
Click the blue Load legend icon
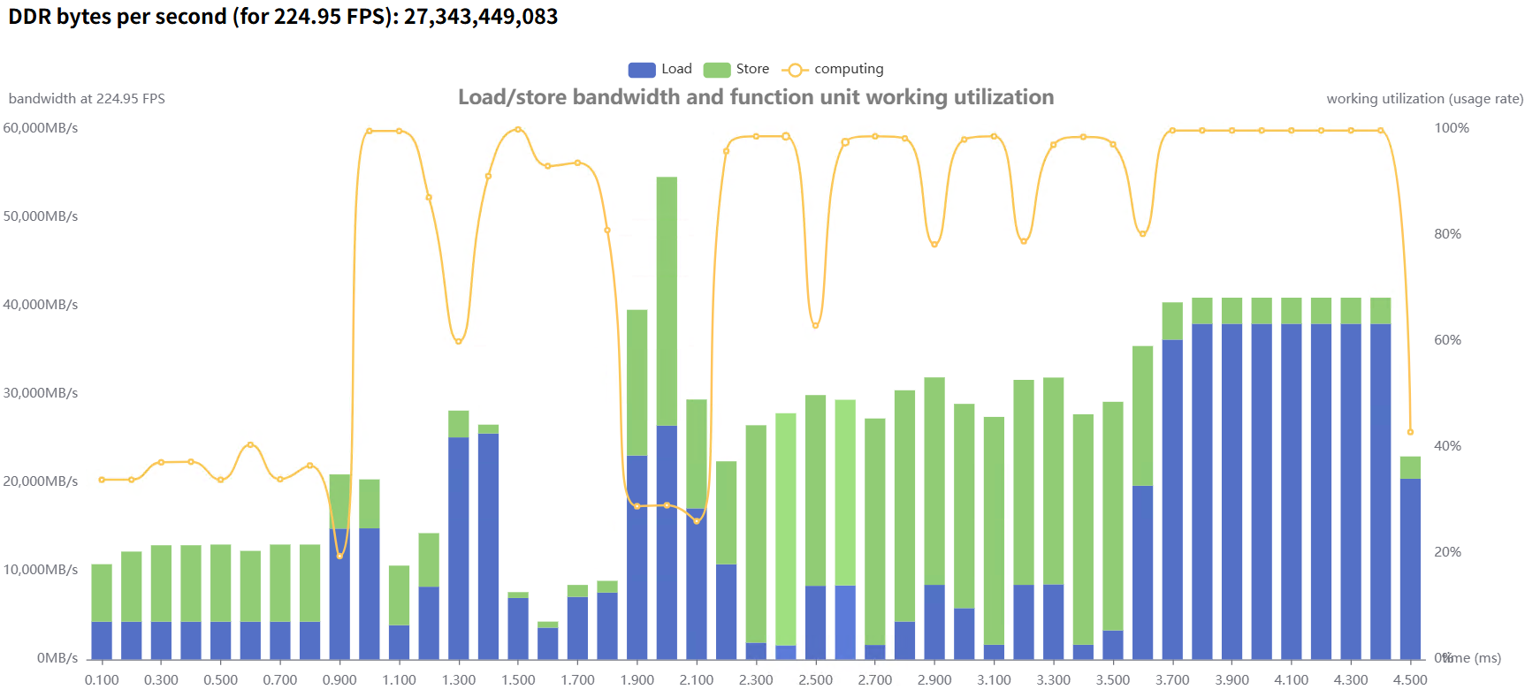click(x=641, y=70)
